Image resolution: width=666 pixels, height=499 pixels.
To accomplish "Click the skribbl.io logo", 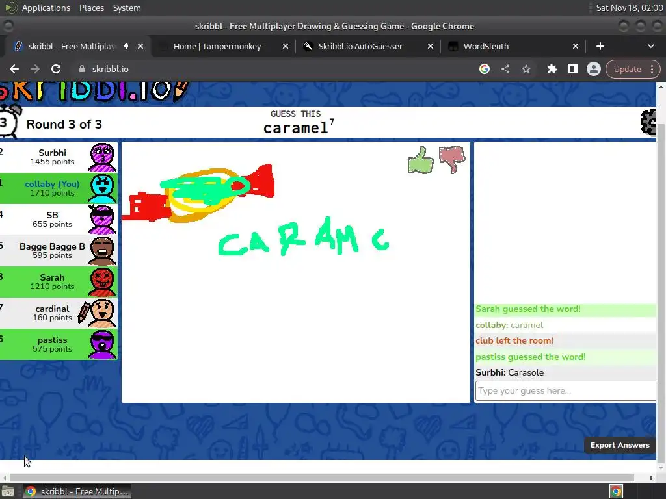I will (94, 91).
